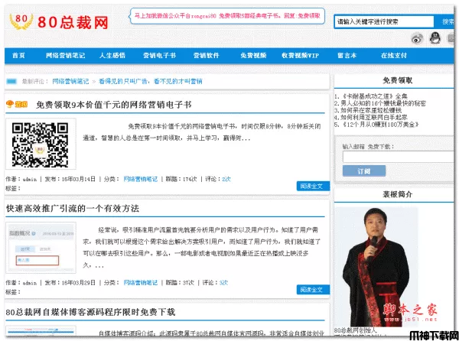Open article 快速高效推广引流的一个有效方法
The image size is (459, 341).
coord(73,209)
